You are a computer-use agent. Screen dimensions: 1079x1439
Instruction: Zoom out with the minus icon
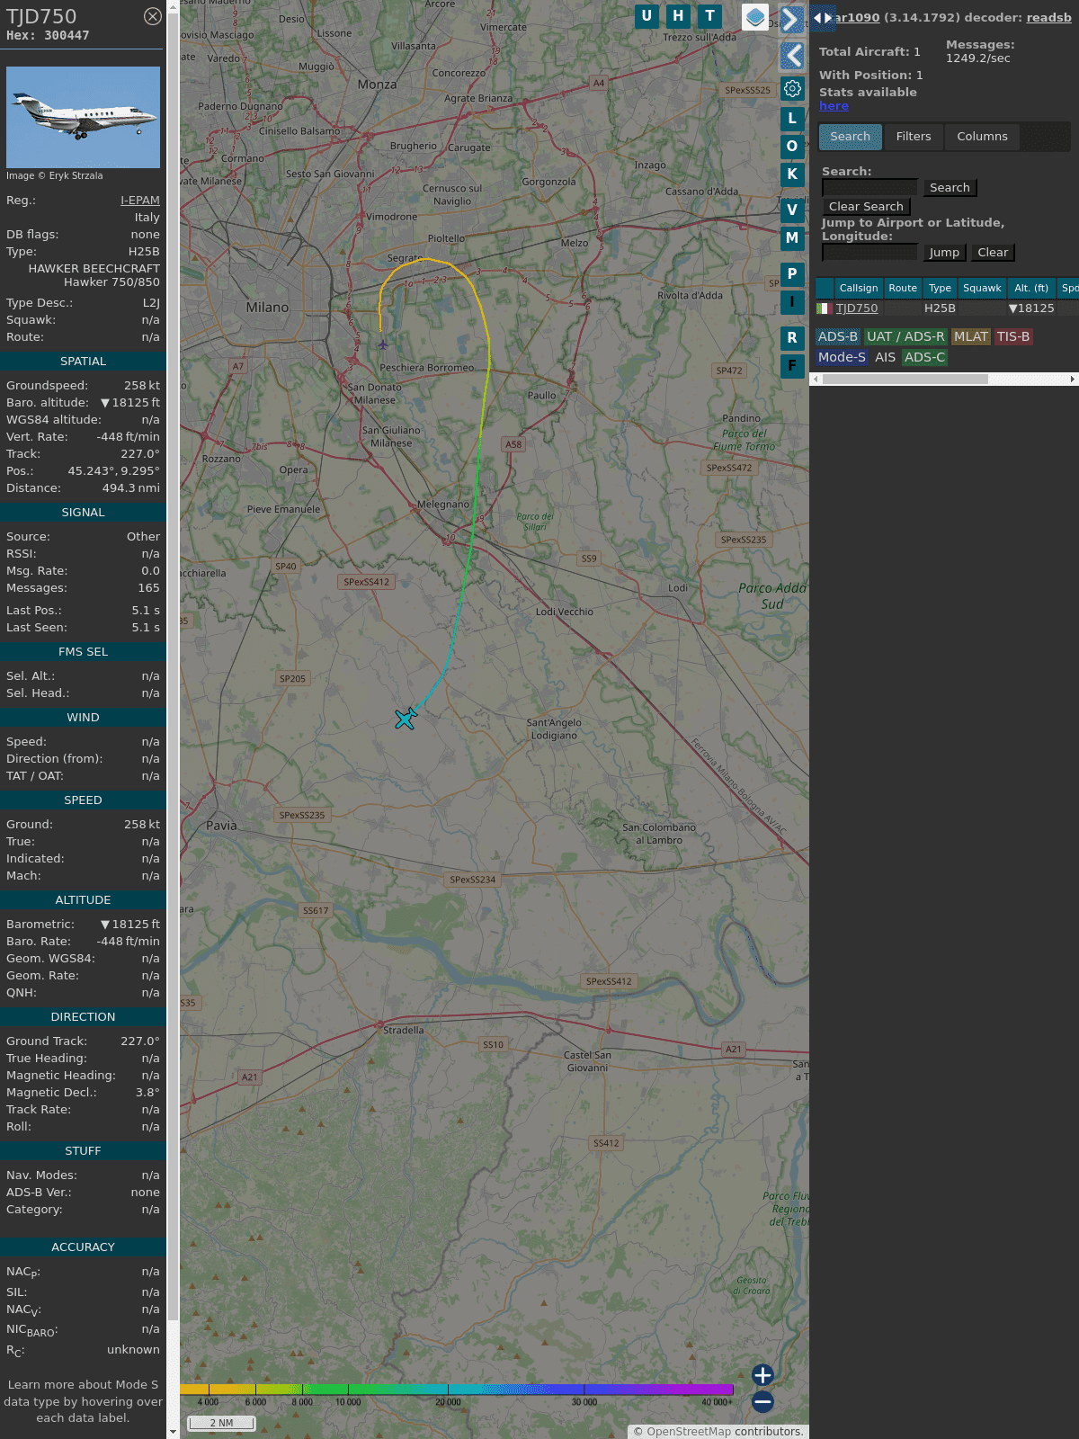tap(762, 1401)
